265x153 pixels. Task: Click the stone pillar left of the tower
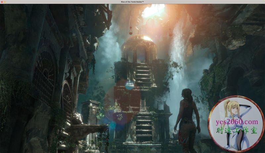89,113
